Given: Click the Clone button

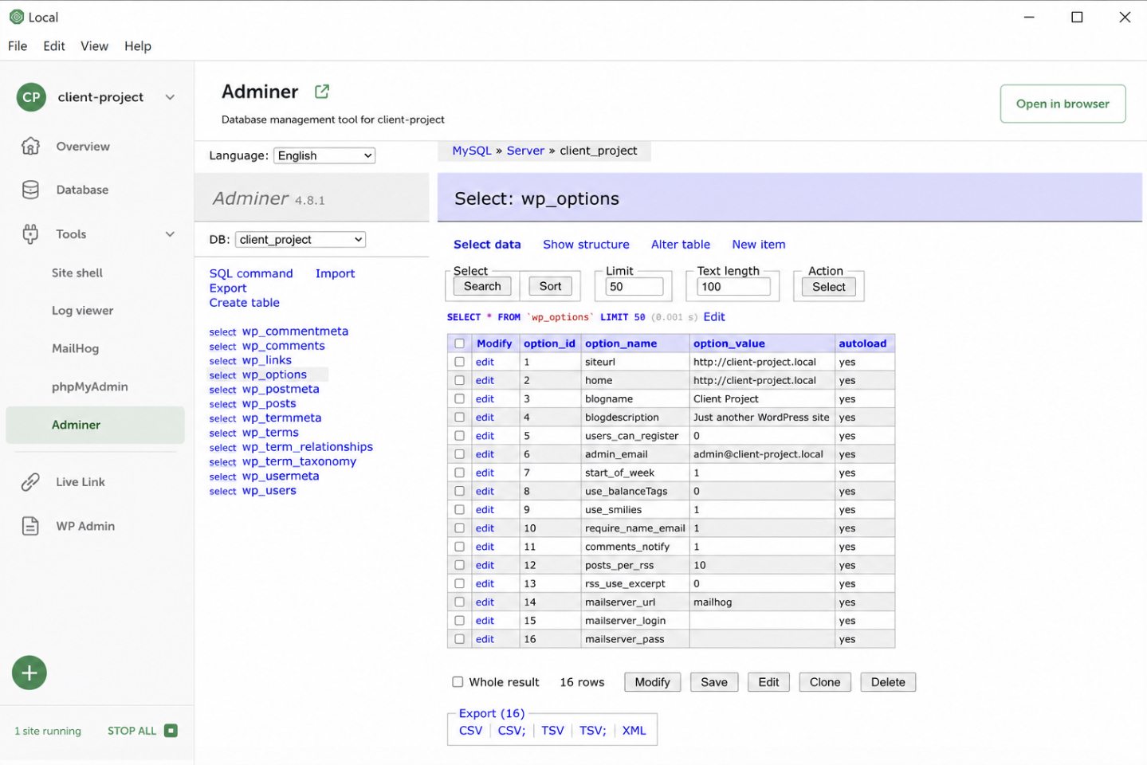Looking at the screenshot, I should click(825, 682).
